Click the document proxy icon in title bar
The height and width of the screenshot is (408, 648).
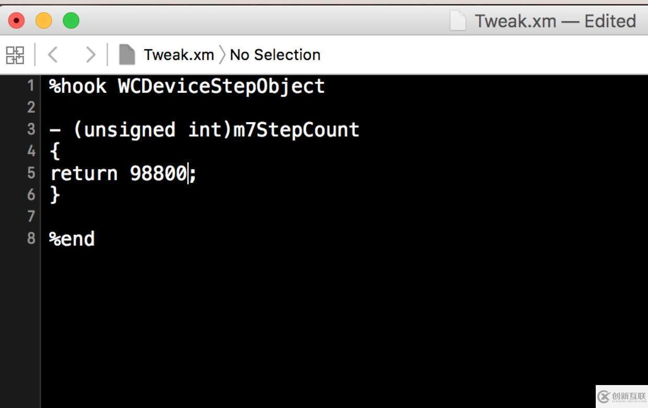(x=458, y=21)
